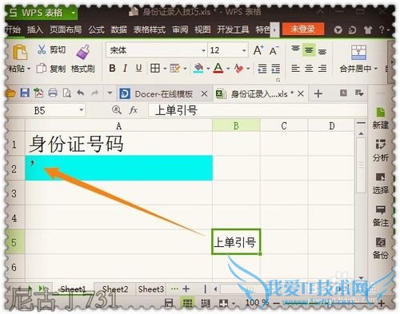Open the Formulas ribbon tab
400x314 pixels.
(x=96, y=30)
